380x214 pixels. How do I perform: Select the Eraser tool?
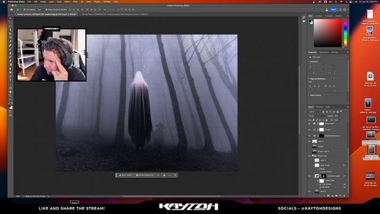[10, 61]
